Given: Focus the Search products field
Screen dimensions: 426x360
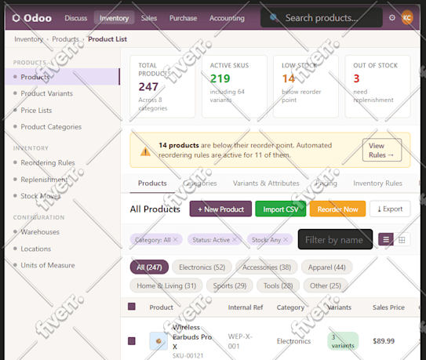Looking at the screenshot, I should pos(322,18).
